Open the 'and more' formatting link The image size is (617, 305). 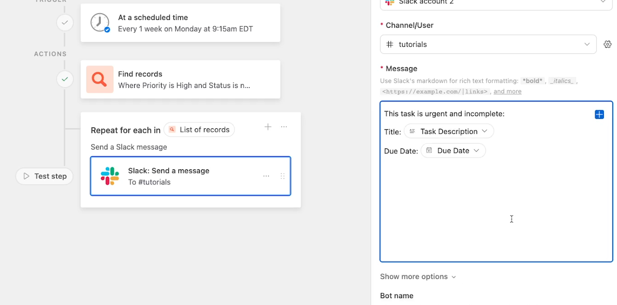(x=507, y=91)
